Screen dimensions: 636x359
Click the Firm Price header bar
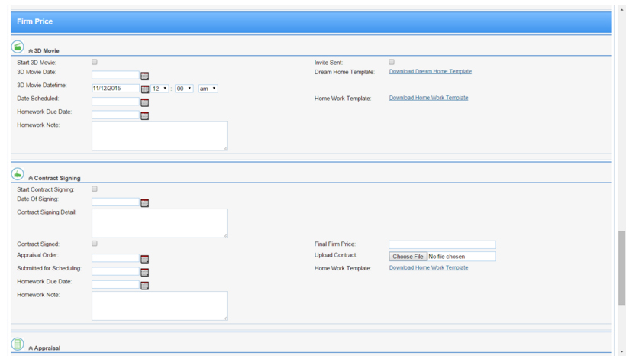coord(311,22)
